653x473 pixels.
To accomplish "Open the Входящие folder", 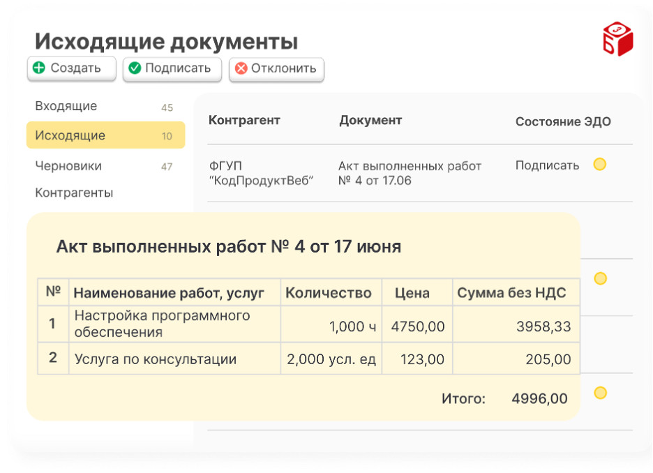I will point(66,107).
